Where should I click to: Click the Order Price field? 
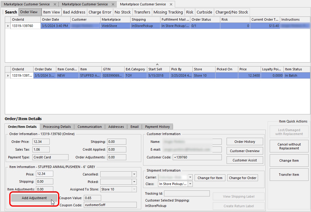pos(41,142)
